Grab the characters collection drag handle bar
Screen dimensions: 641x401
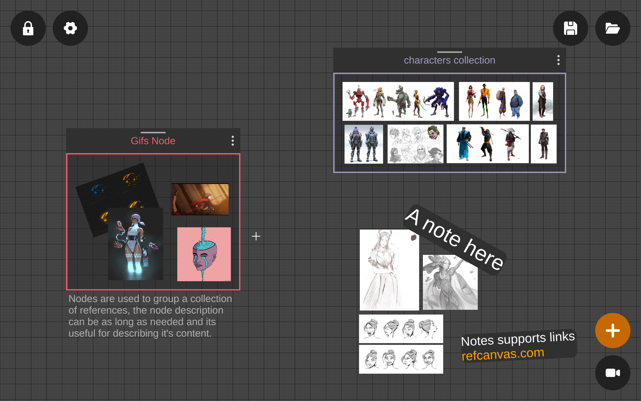pyautogui.click(x=449, y=52)
